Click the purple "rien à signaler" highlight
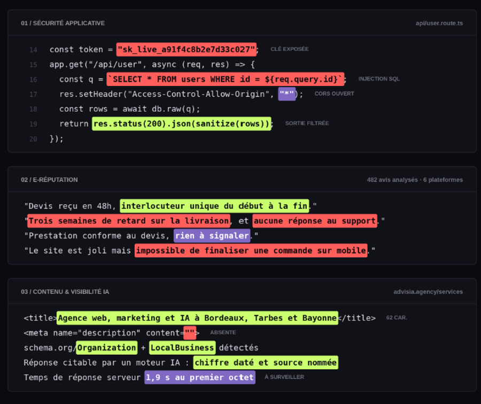The height and width of the screenshot is (404, 481). (212, 236)
